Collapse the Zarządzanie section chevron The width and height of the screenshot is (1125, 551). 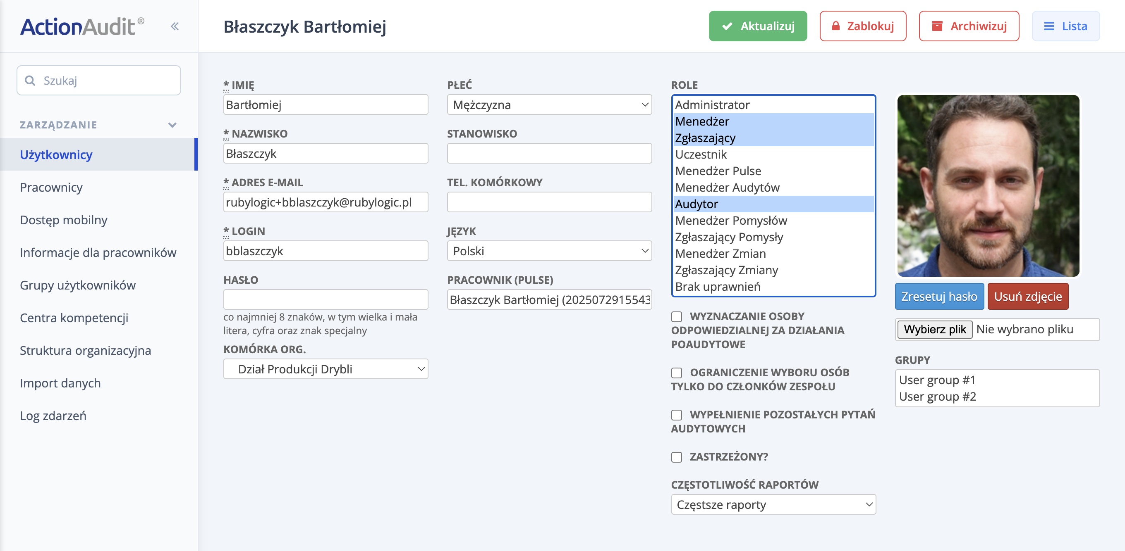[172, 125]
